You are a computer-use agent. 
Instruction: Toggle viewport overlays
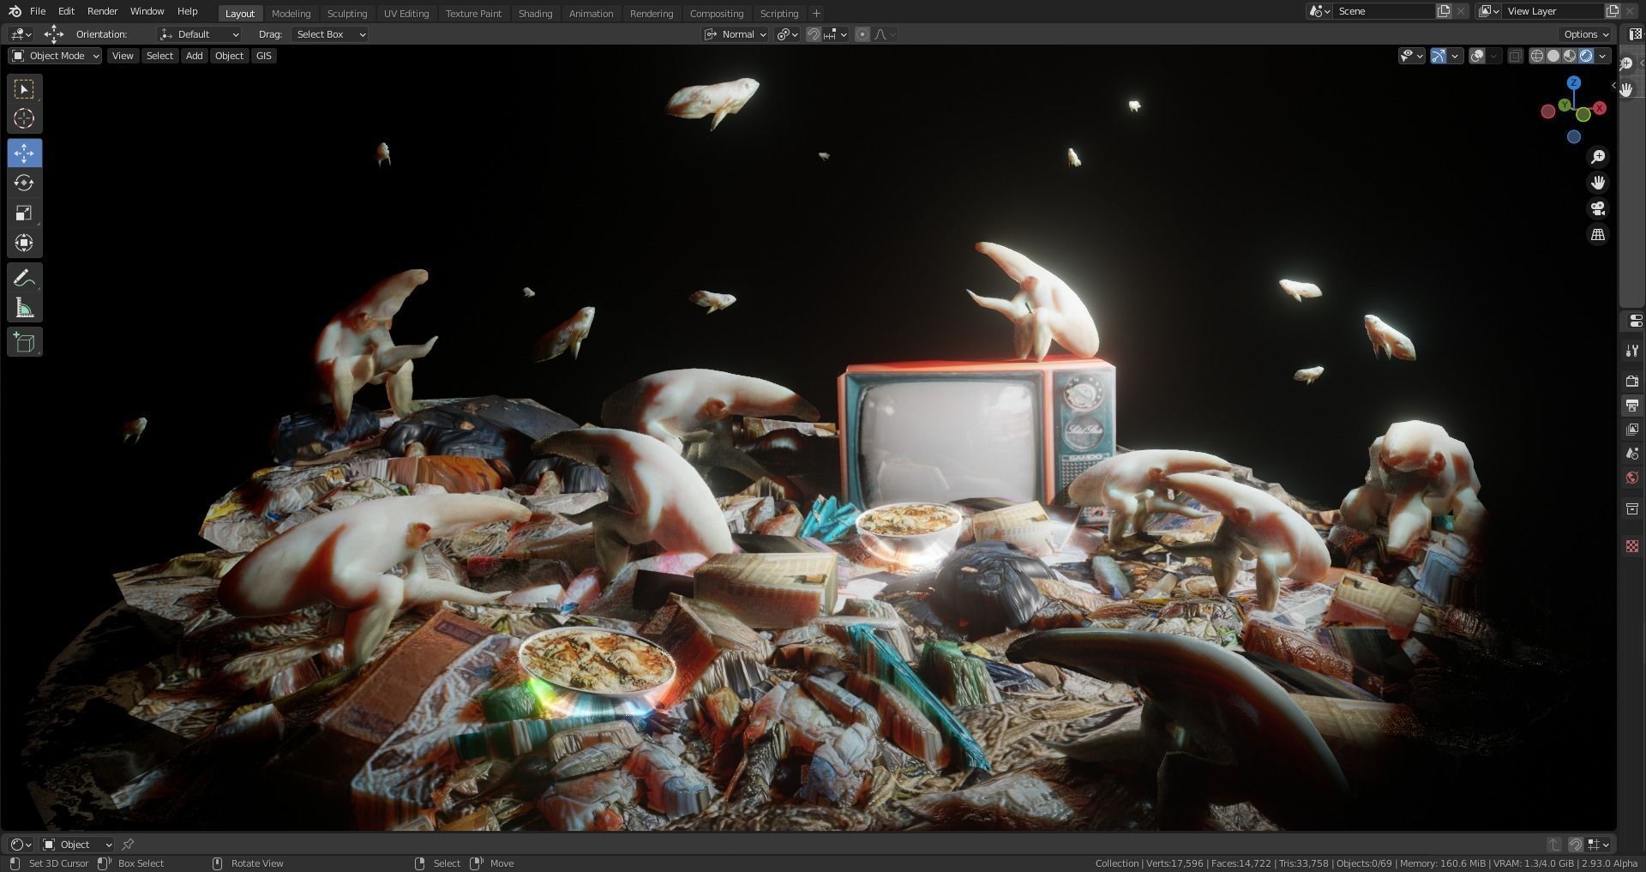point(1477,56)
